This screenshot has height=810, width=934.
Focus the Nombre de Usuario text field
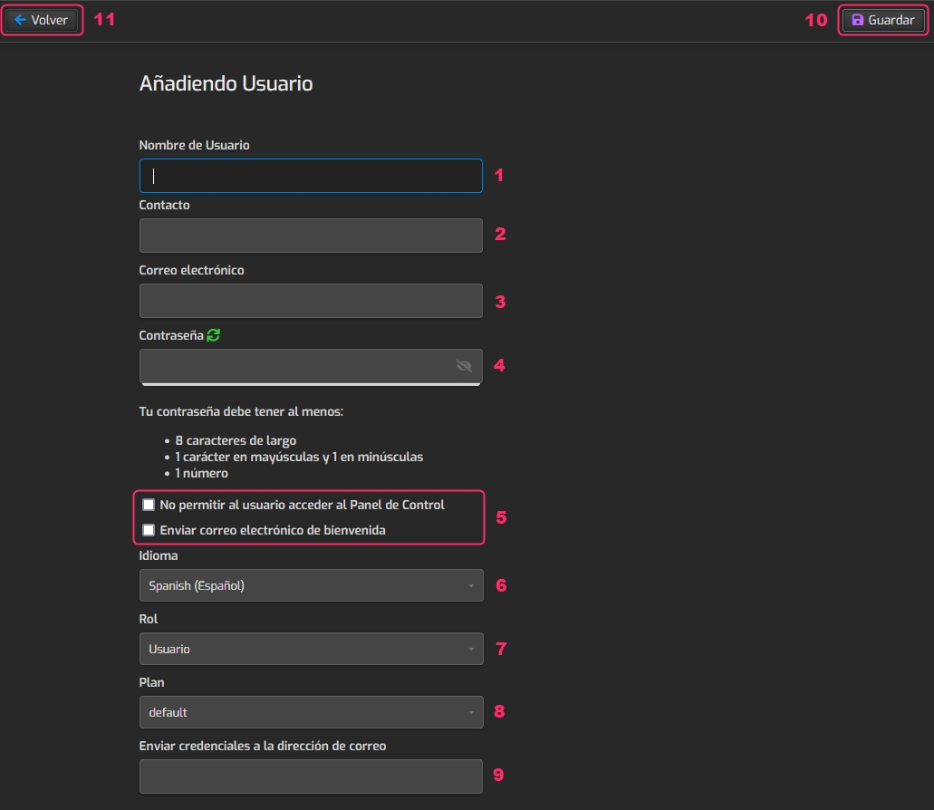pyautogui.click(x=311, y=176)
